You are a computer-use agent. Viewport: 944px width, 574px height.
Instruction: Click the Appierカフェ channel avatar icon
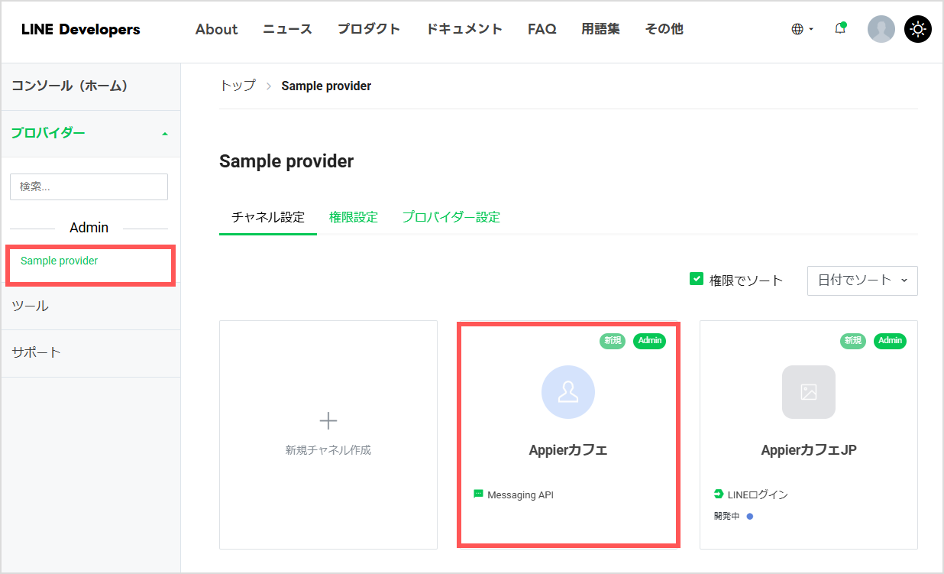[x=568, y=392]
